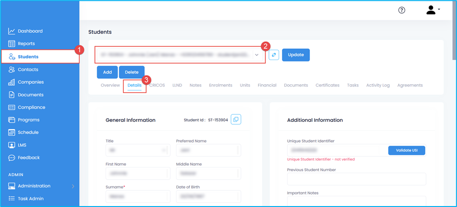Click the Feedback speech bubble icon

tap(12, 158)
